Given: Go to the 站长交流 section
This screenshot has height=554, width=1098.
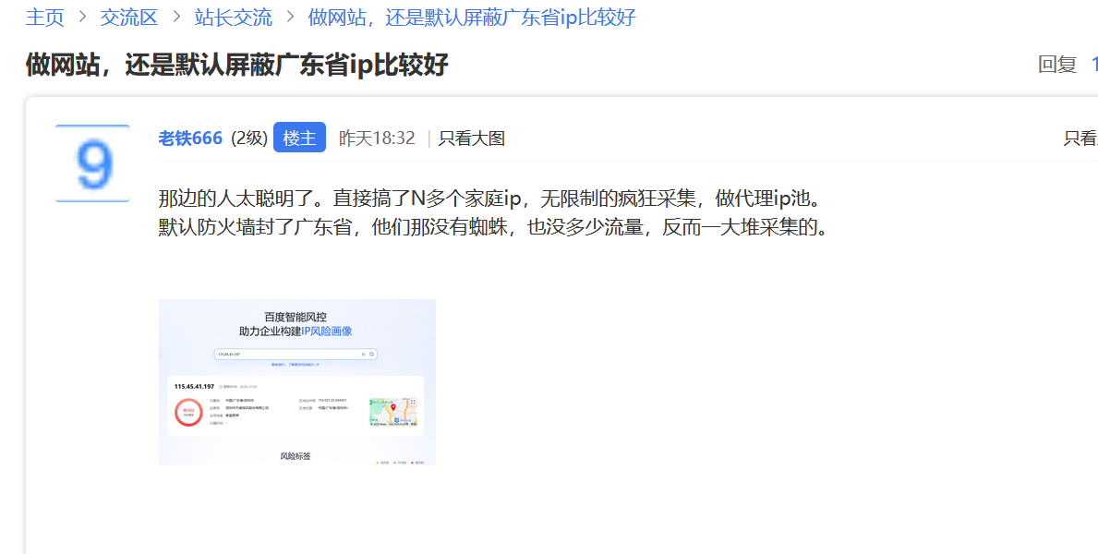Looking at the screenshot, I should pos(232,18).
